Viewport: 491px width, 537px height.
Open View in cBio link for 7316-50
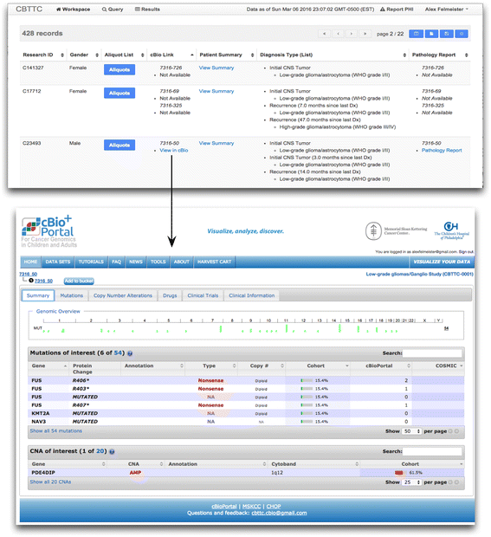coord(173,151)
